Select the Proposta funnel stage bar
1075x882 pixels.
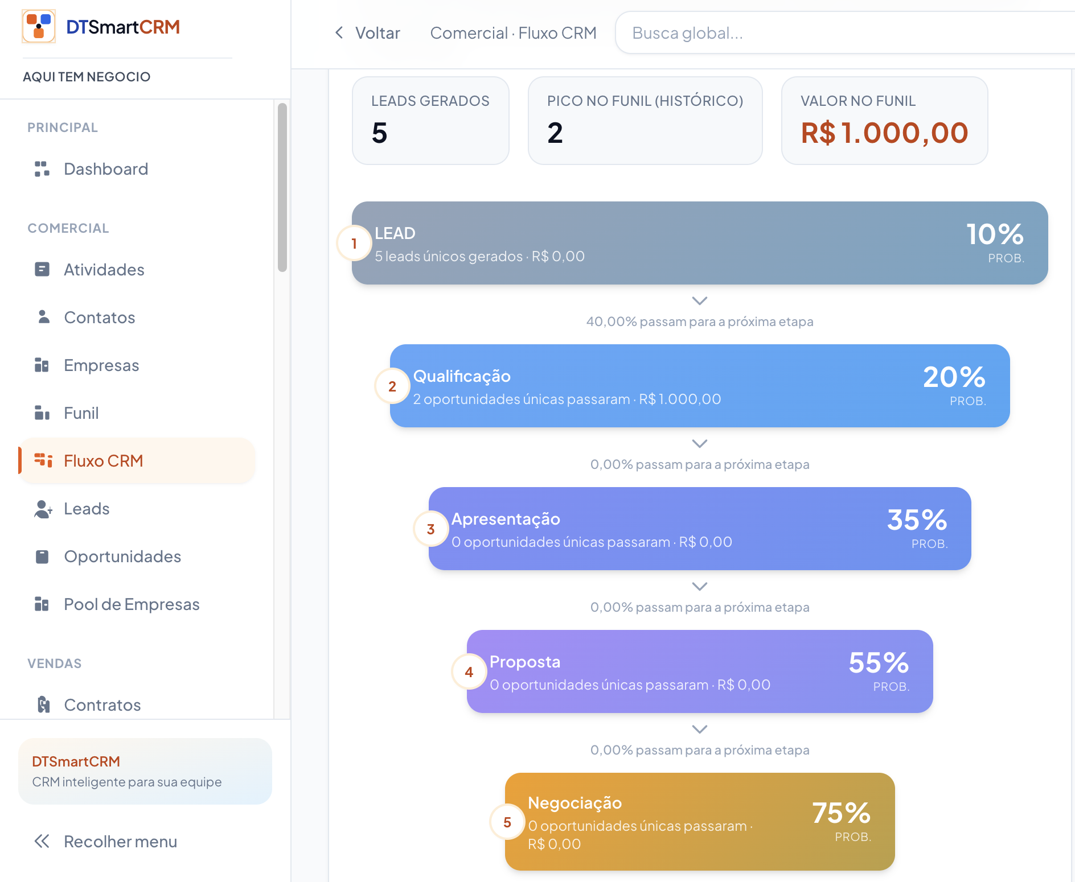coord(700,671)
